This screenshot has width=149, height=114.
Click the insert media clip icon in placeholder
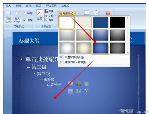pos(86,91)
